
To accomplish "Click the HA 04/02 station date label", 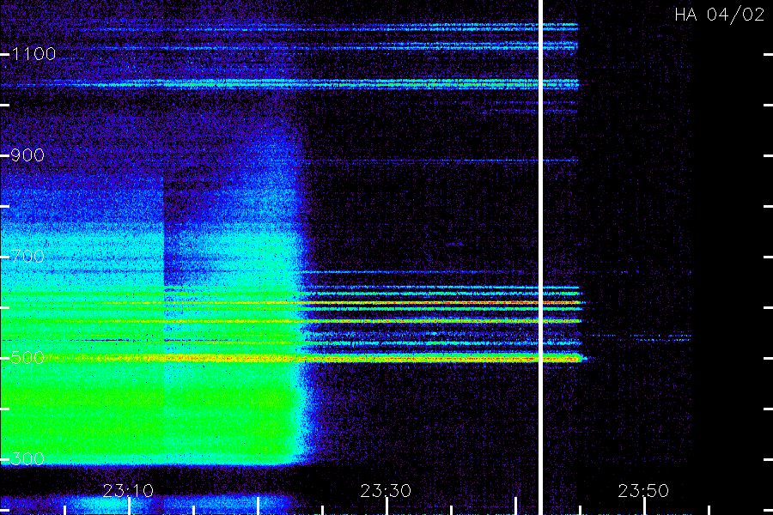I will point(719,15).
